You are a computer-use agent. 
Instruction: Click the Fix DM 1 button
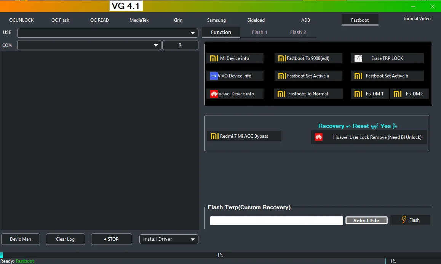click(369, 94)
